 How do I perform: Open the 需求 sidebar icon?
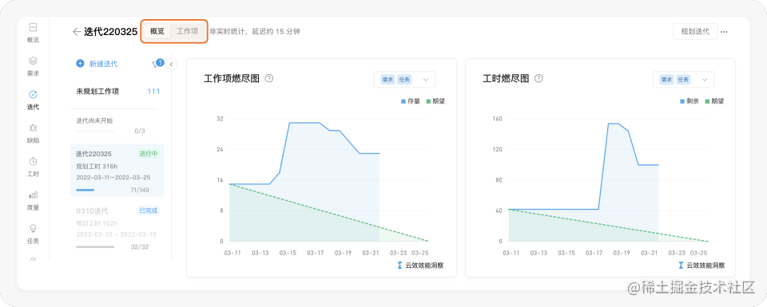[33, 61]
